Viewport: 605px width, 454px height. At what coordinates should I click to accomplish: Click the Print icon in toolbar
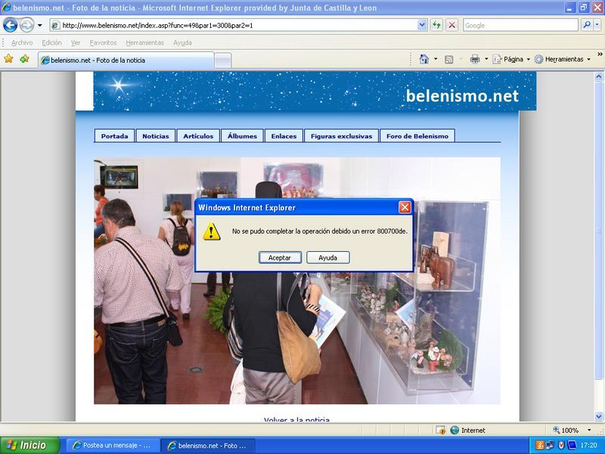point(475,59)
